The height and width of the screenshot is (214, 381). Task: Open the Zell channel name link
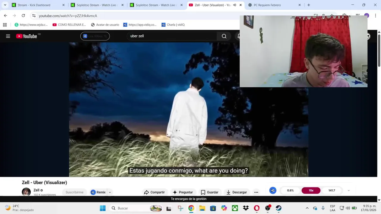click(x=36, y=190)
